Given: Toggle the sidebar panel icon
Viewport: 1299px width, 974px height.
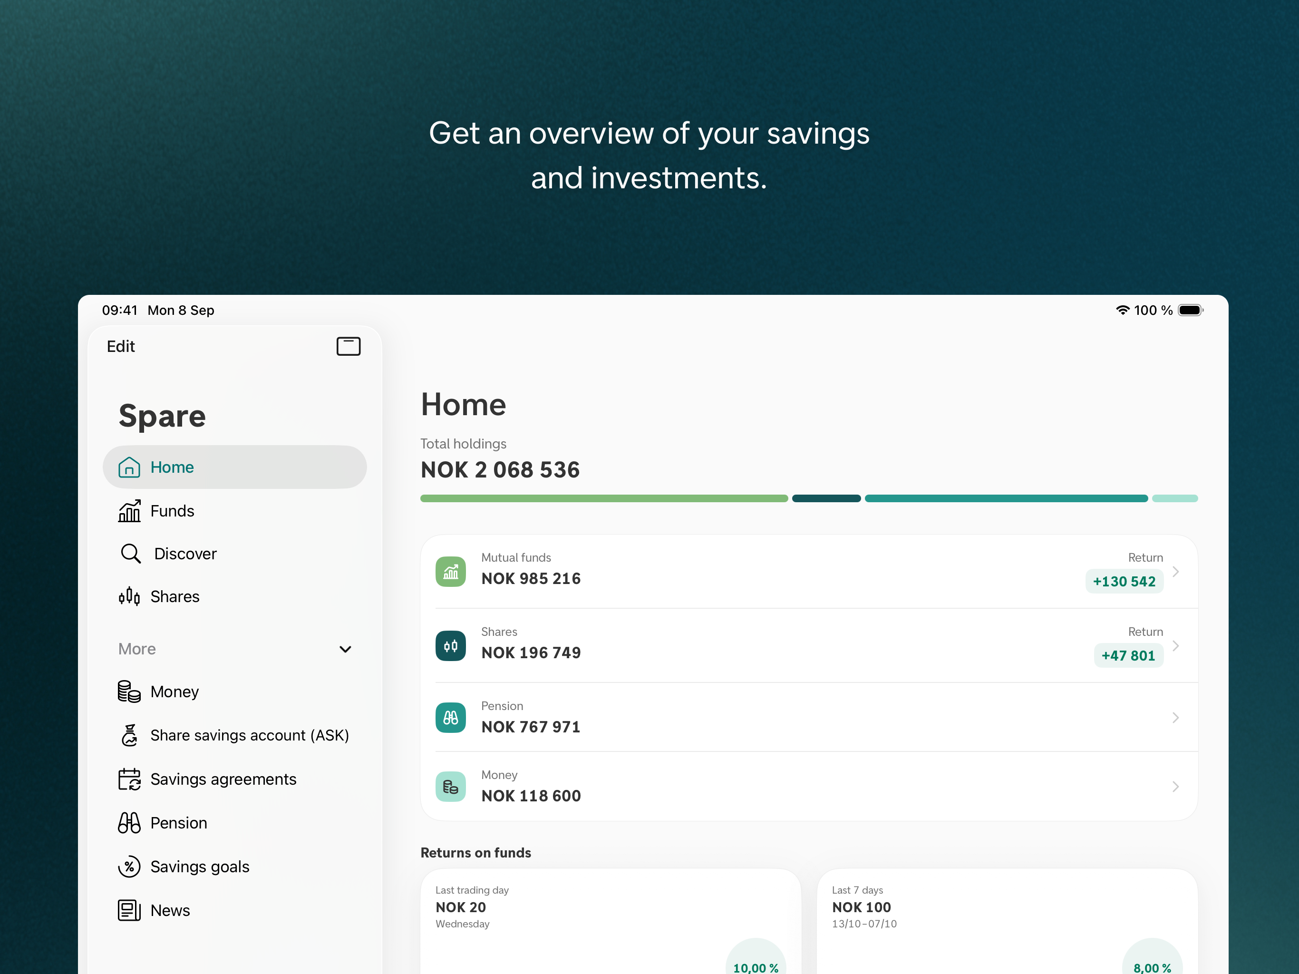Looking at the screenshot, I should click(x=348, y=346).
